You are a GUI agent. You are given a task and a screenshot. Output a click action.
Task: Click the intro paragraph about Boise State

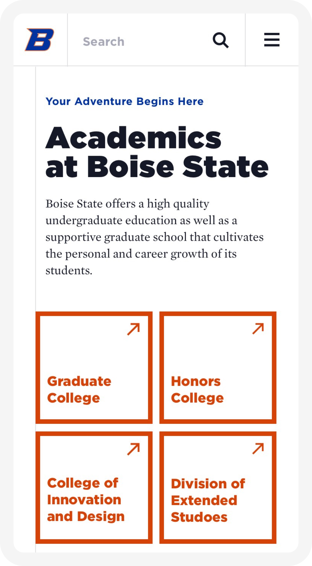pyautogui.click(x=154, y=237)
